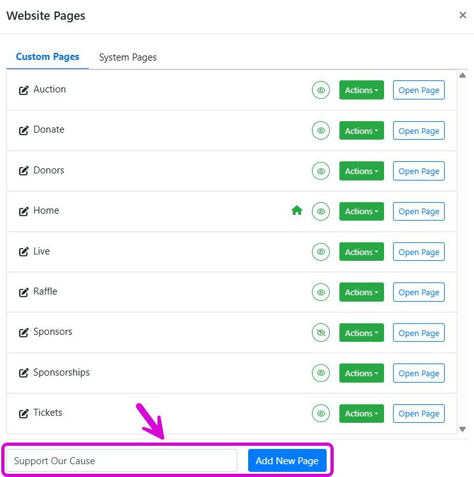
Task: Click the edit icon beside Auction
Action: click(x=24, y=90)
